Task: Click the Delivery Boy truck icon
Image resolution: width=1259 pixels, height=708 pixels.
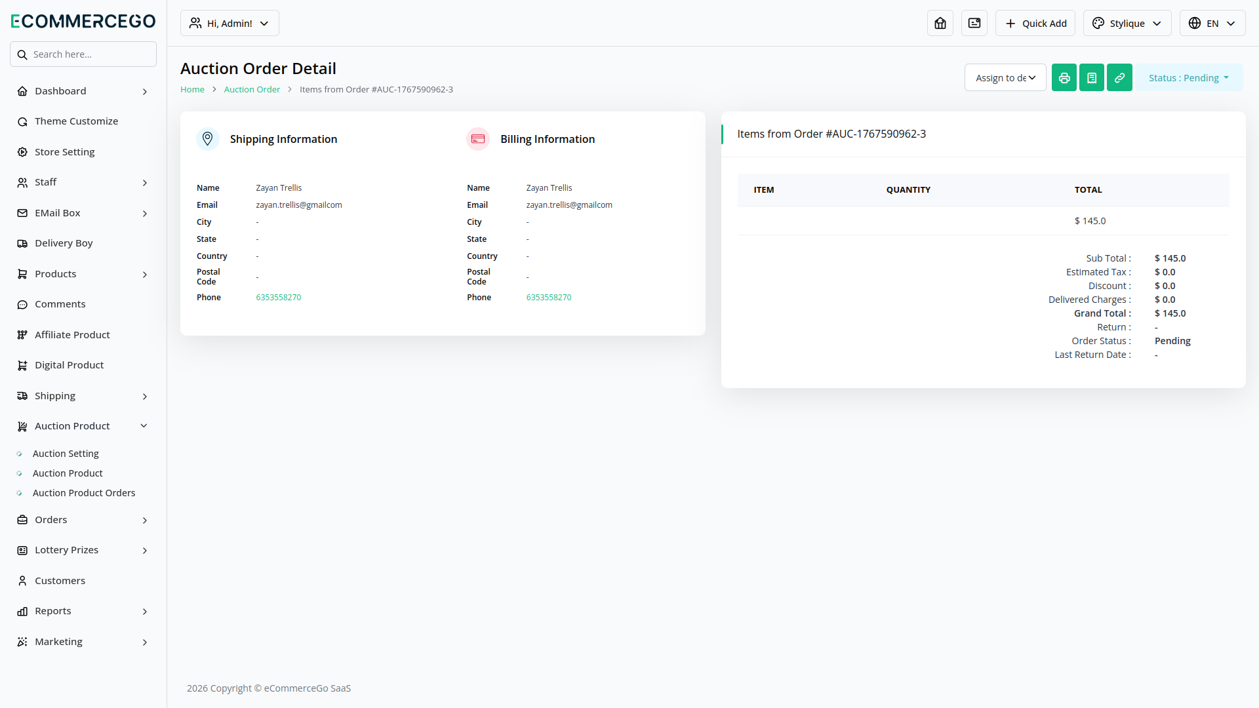Action: click(22, 243)
